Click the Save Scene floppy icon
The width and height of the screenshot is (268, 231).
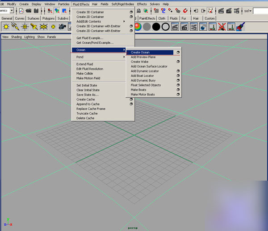36,11
